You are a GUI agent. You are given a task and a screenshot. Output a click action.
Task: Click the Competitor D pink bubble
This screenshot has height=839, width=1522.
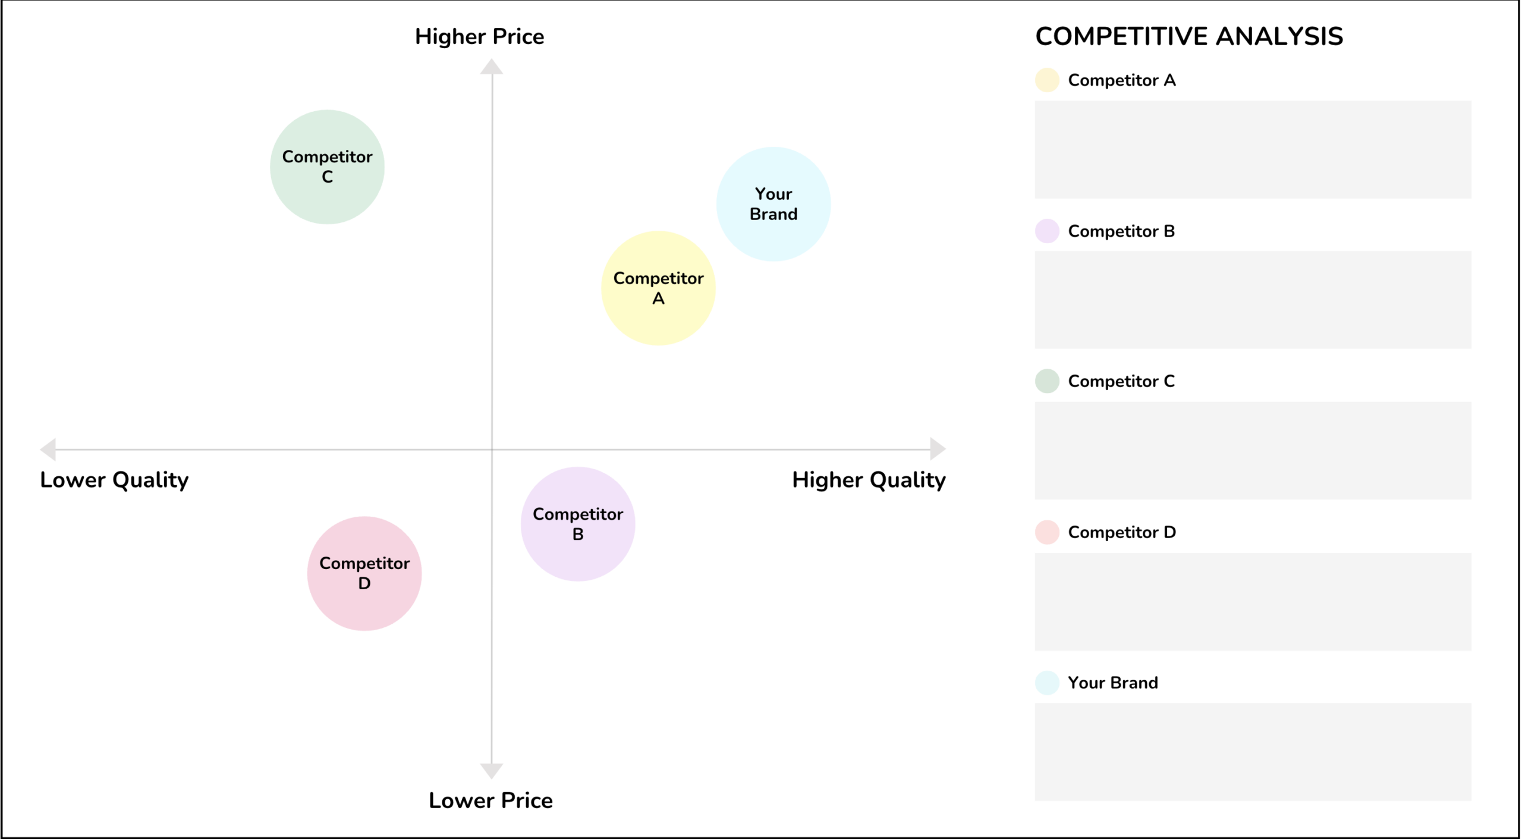click(x=364, y=573)
